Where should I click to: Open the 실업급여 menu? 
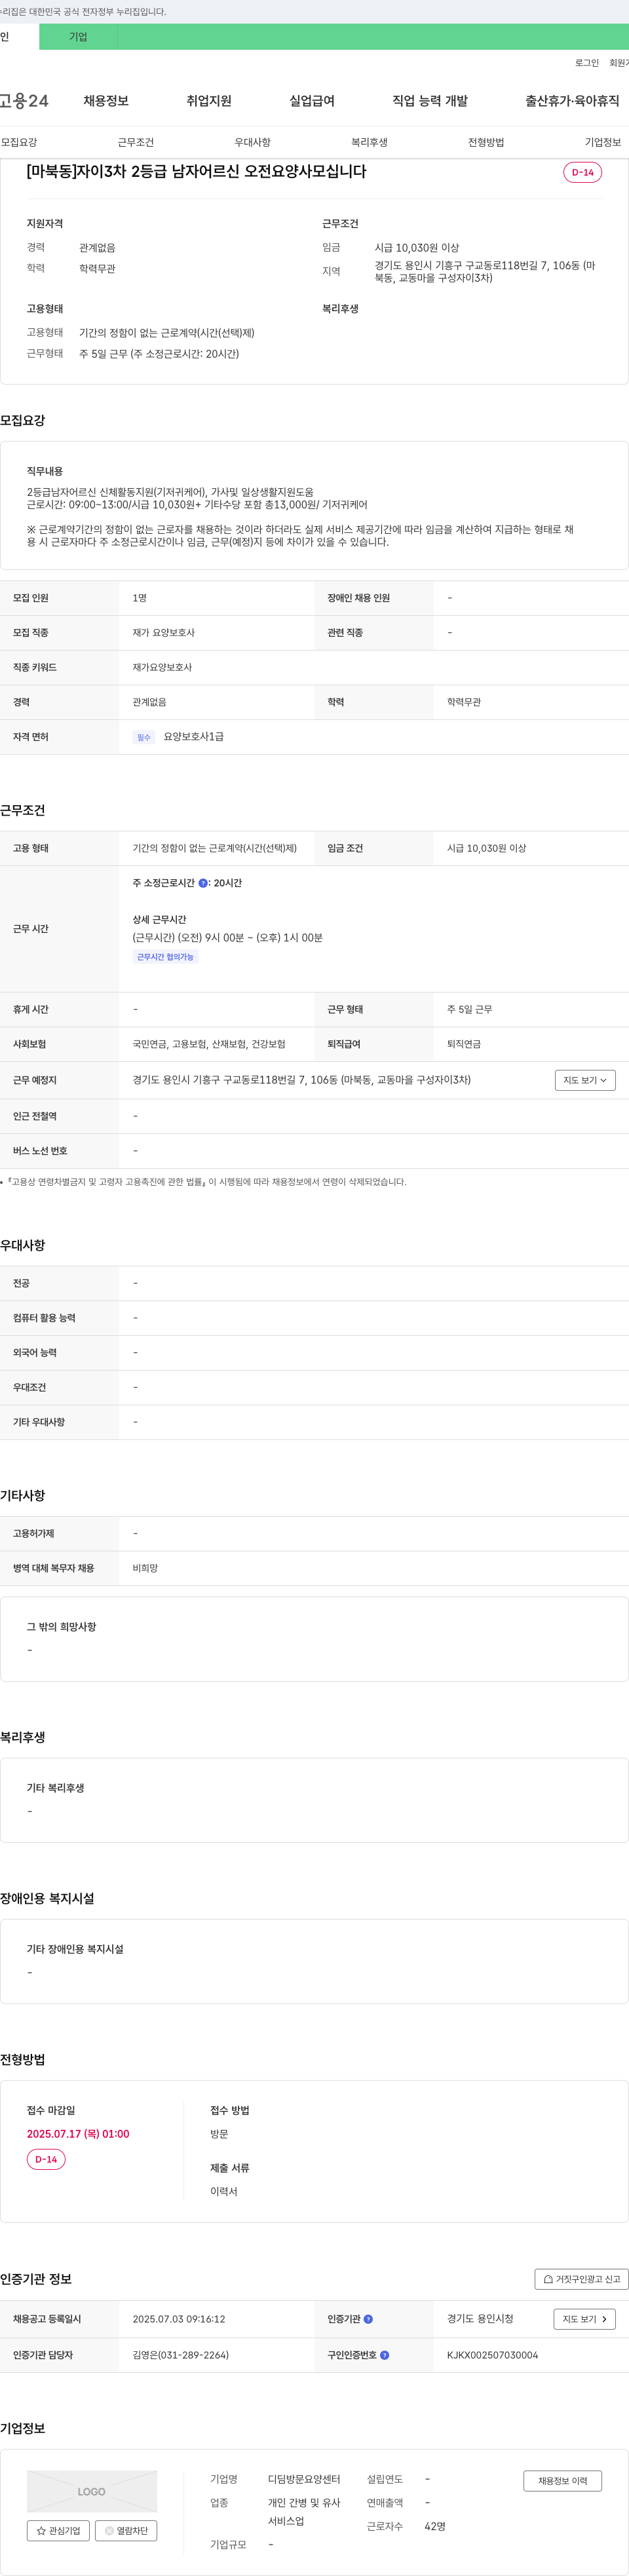[312, 101]
